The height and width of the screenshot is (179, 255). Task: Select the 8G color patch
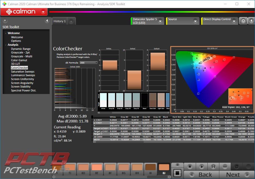point(124,169)
